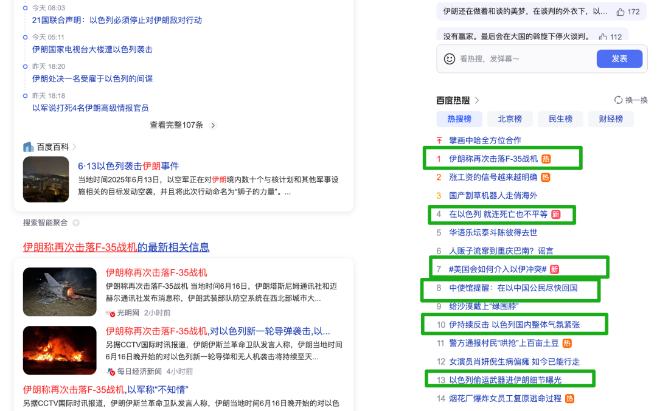Open hot search 在以色列 就连死亡也不平等

point(498,215)
